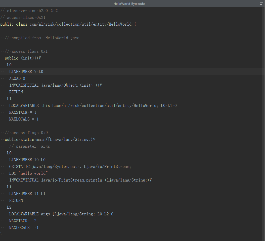Image resolution: width=265 pixels, height=241 pixels.
Task: Click the public class HelloWorld declaration line
Action: [68, 24]
